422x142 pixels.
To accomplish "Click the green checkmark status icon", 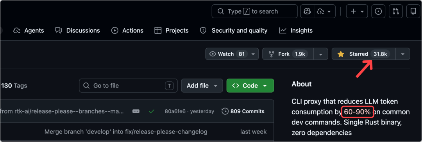I will (x=152, y=111).
